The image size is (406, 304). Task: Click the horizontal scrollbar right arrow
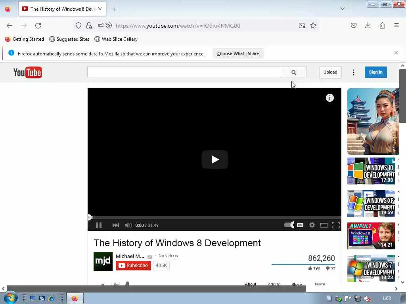click(396, 289)
